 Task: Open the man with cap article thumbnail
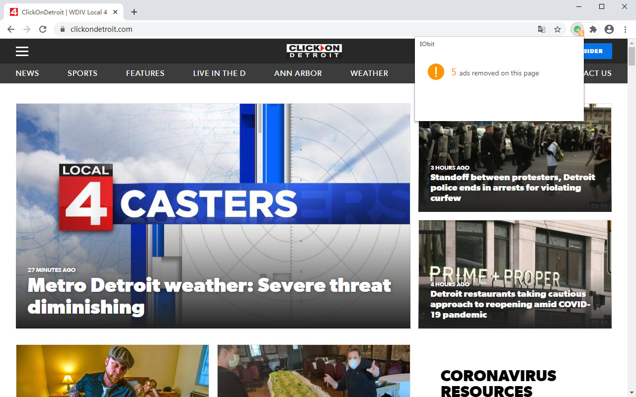[x=112, y=371]
